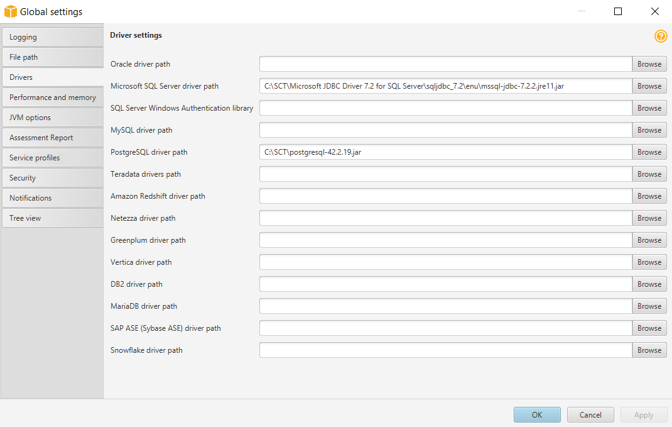Click Browse next to Amazon Redshift driver path
672x427 pixels.
pyautogui.click(x=649, y=196)
